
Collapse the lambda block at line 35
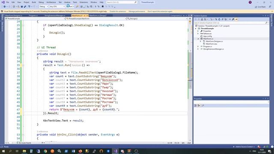point(23,65)
